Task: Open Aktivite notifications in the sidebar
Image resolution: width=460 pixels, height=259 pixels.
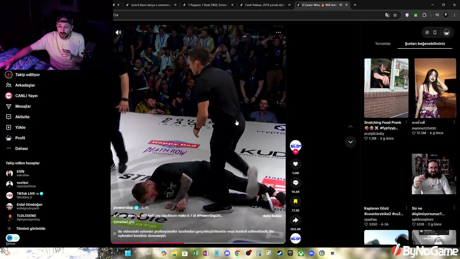Action: [x=18, y=117]
